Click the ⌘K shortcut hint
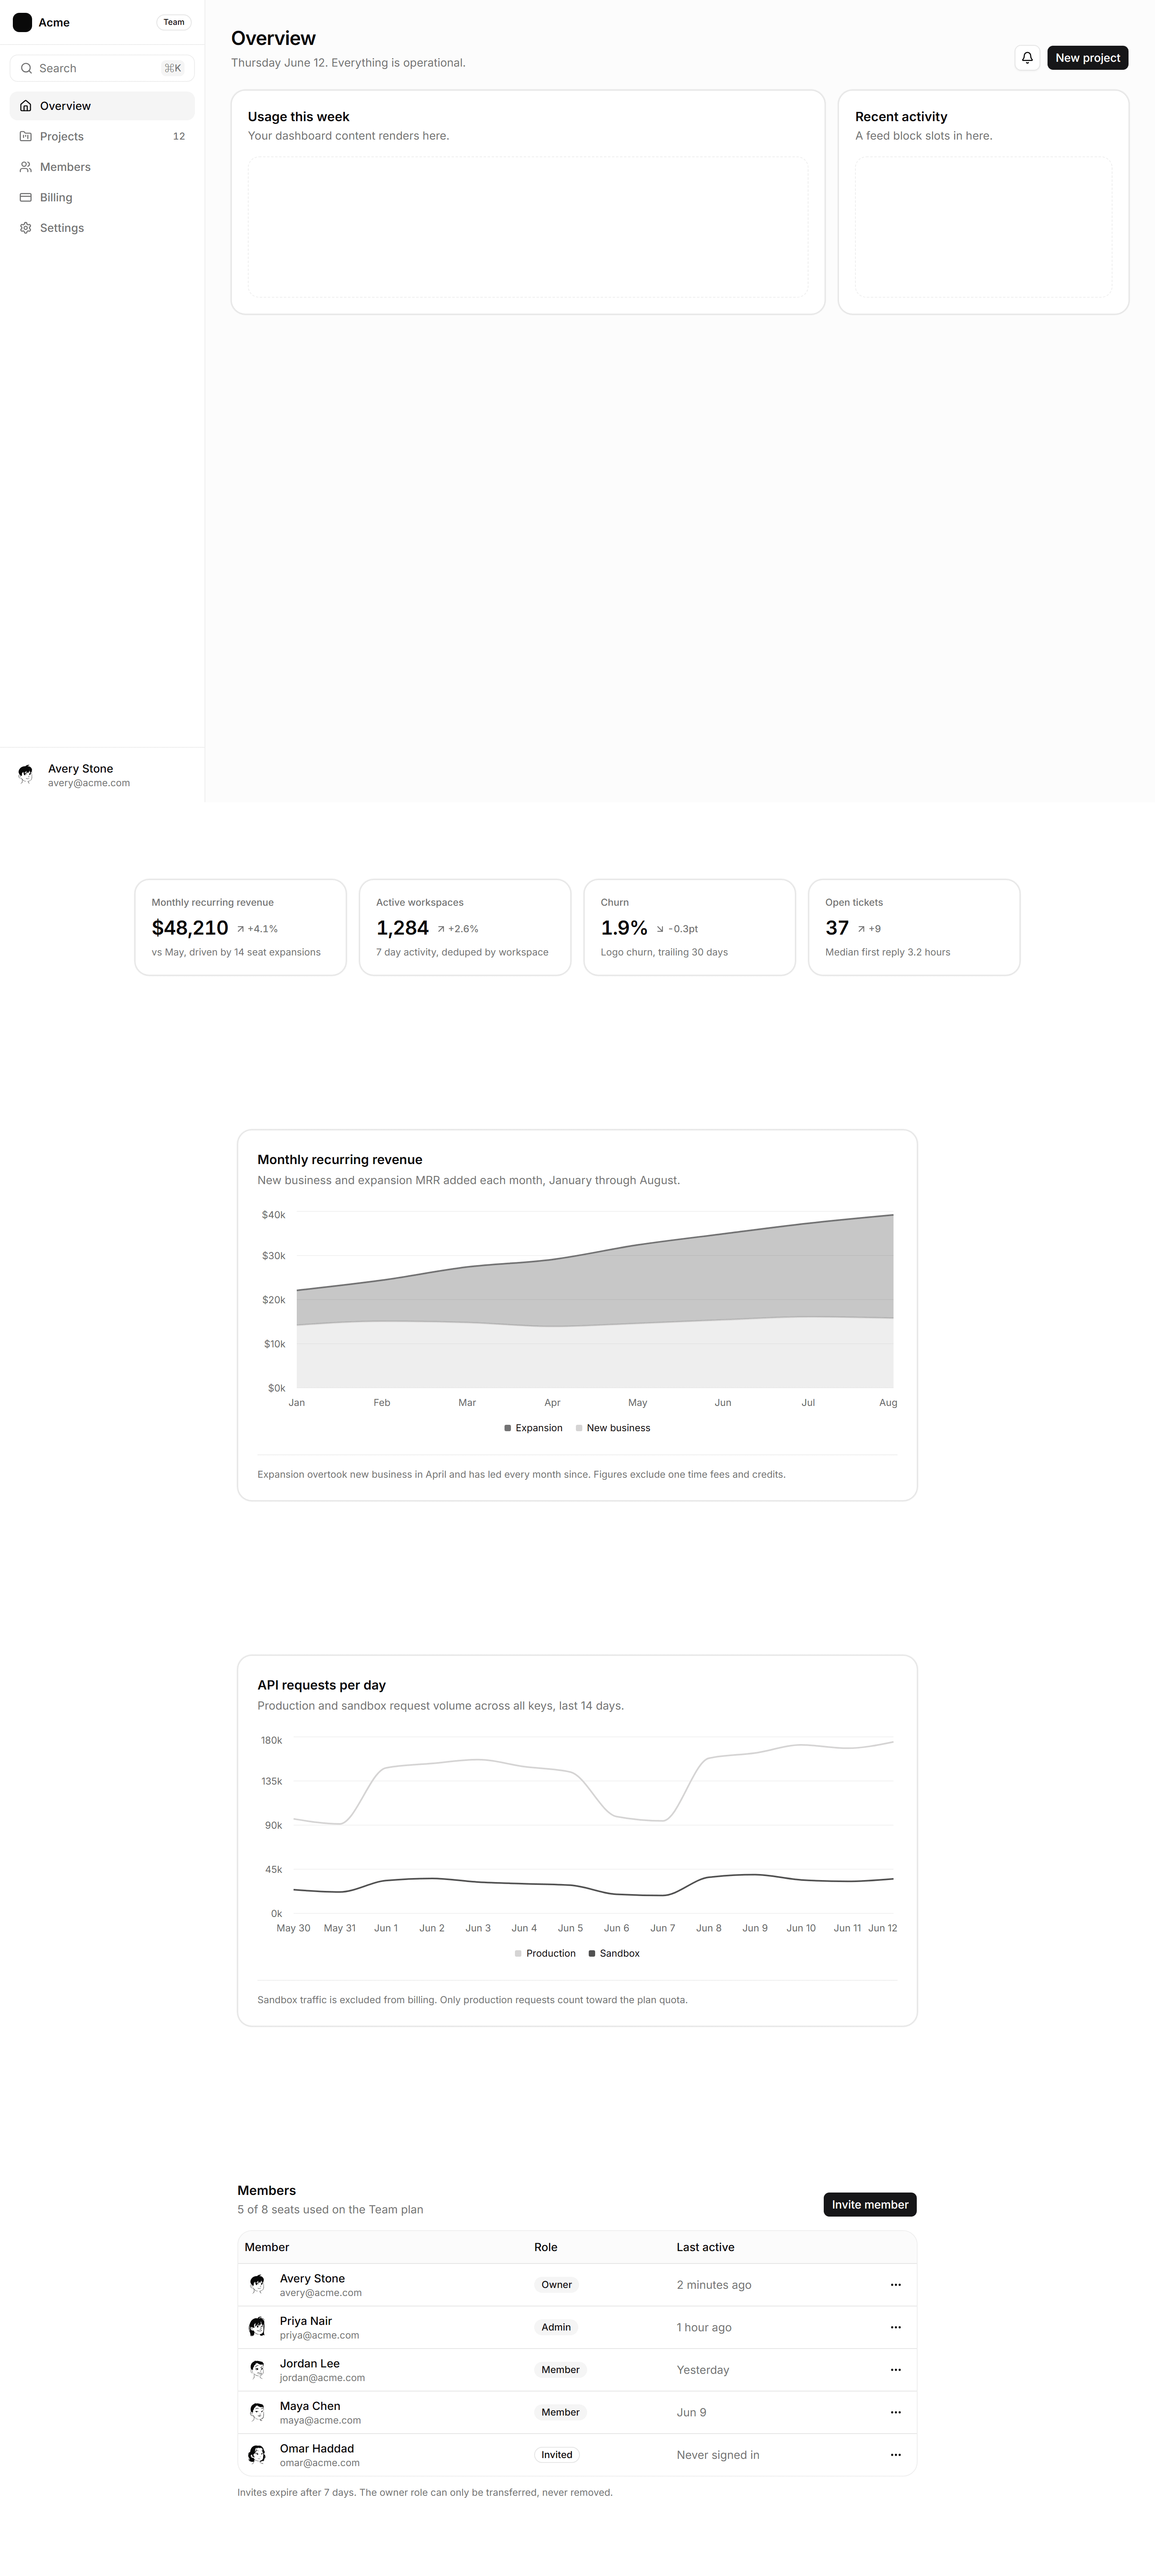 [173, 68]
